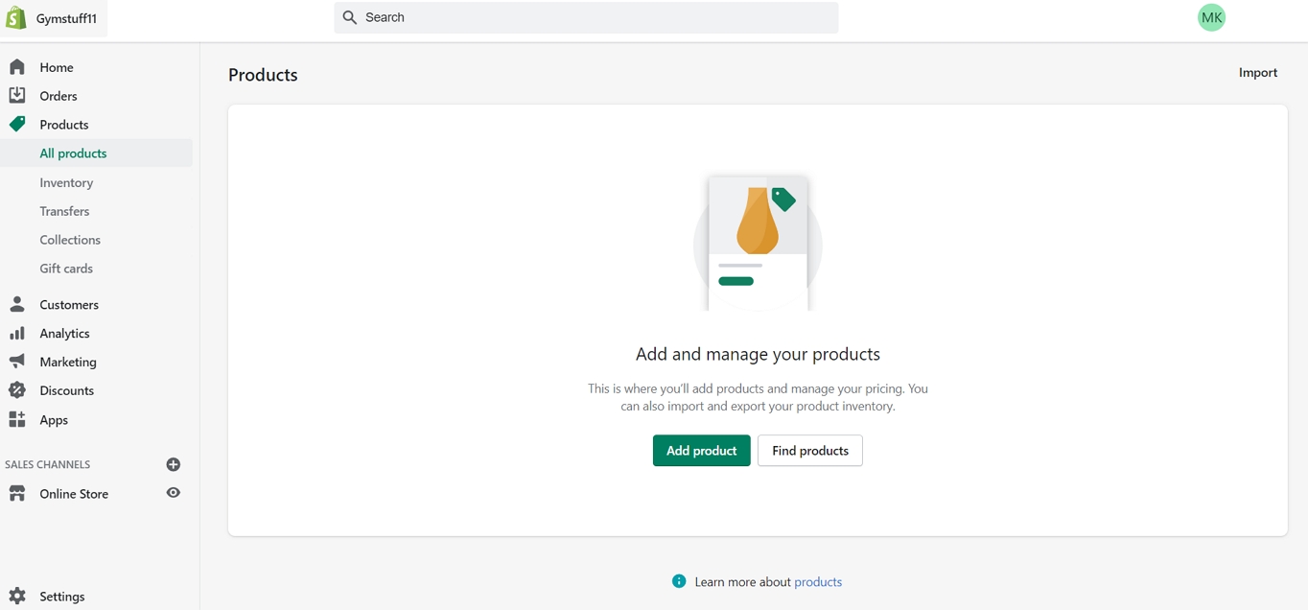The width and height of the screenshot is (1308, 610).
Task: Click the Settings gear icon
Action: click(x=17, y=596)
